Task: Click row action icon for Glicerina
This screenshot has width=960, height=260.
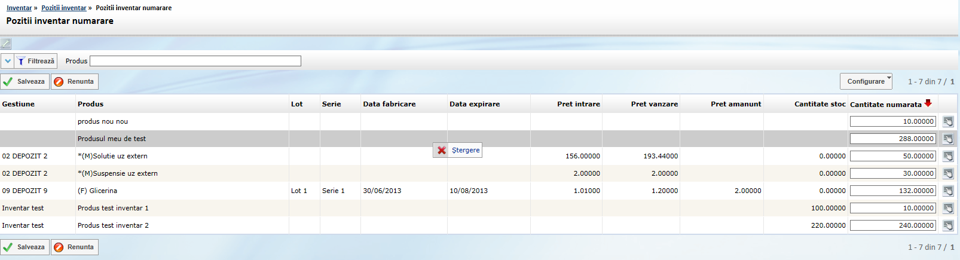Action: [948, 191]
